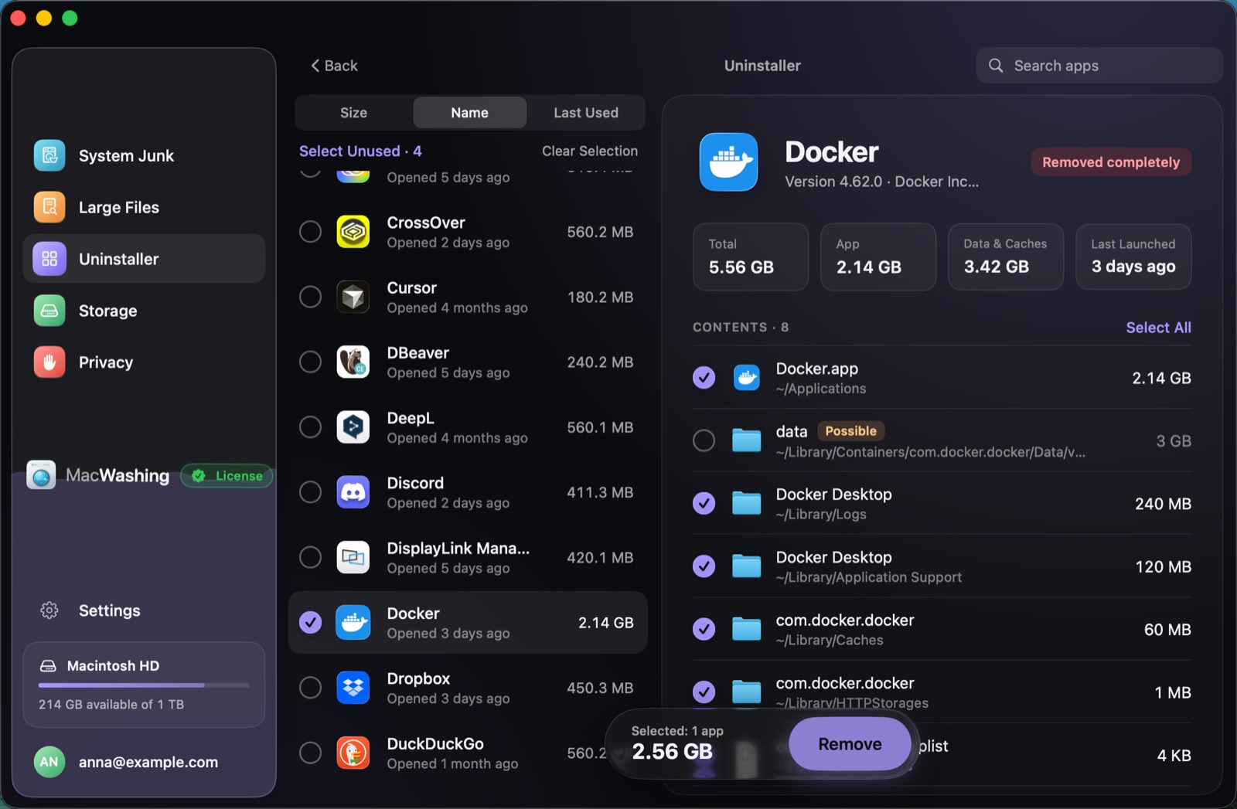
Task: Open the Privacy hand icon
Action: pyautogui.click(x=49, y=362)
